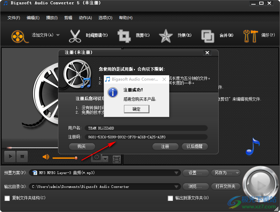280x212 pixels.
Task: Adjust the orange volume slider
Action: coord(65,158)
